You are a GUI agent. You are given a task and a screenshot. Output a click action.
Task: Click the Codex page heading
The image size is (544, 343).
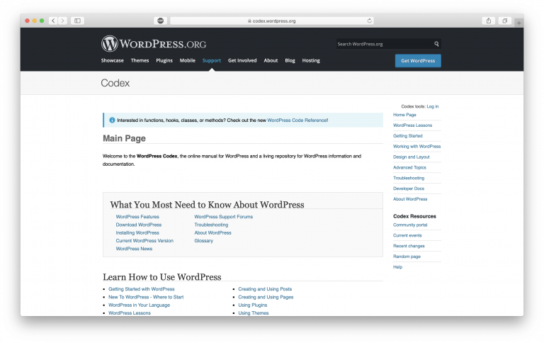click(115, 83)
